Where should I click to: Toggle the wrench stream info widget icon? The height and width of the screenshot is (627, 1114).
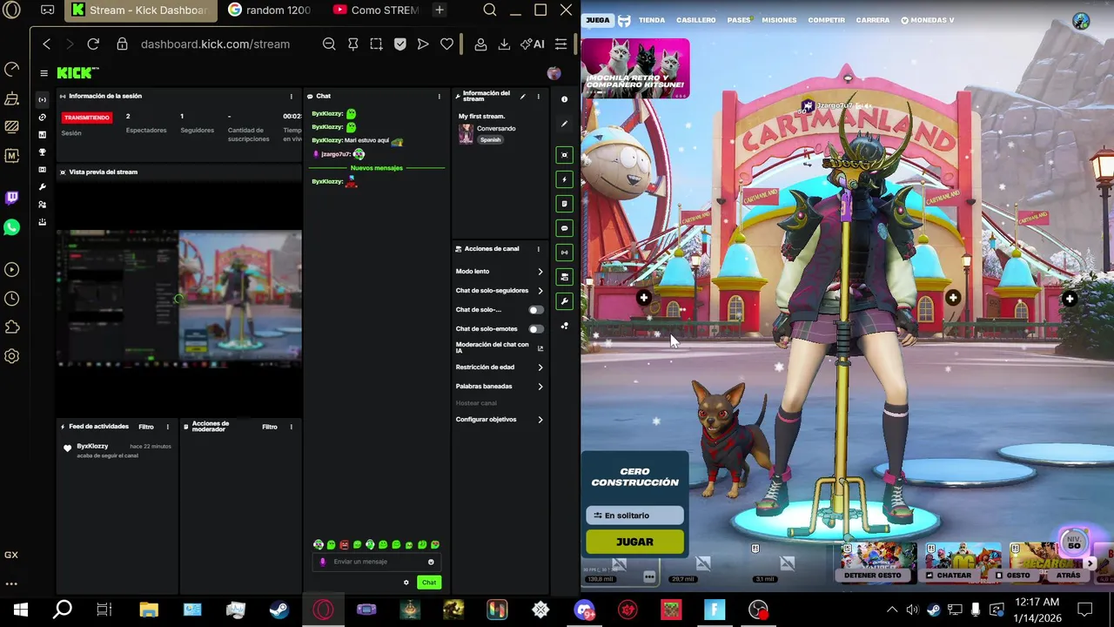pos(564,301)
